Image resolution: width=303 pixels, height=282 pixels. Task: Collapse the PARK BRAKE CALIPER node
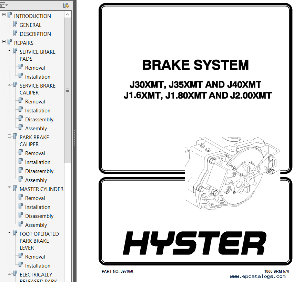pos(9,136)
